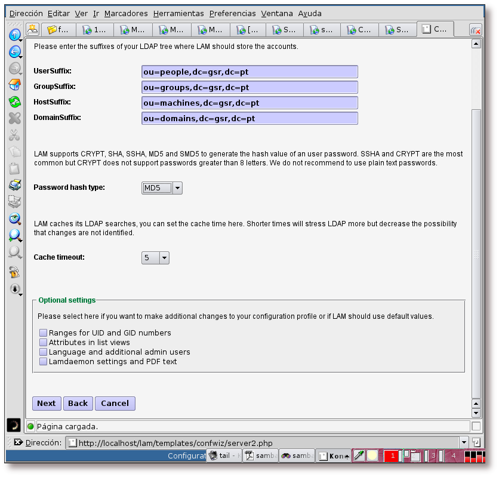Screen dimensions: 499x477
Task: Click the Up navigation arrow icon
Action: click(14, 35)
